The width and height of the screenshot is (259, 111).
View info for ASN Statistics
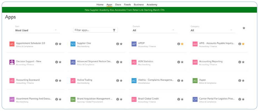click(x=178, y=62)
